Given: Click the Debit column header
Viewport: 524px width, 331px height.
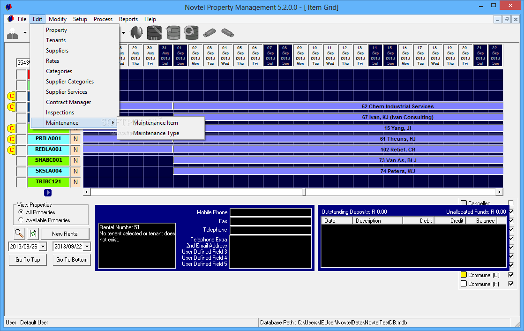Looking at the screenshot, I should pyautogui.click(x=419, y=221).
